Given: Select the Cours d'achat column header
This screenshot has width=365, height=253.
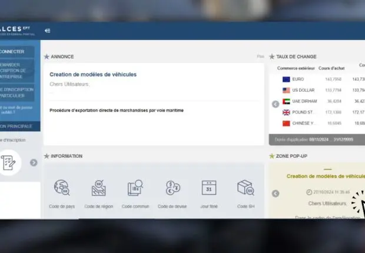Looking at the screenshot, I should click(331, 68).
